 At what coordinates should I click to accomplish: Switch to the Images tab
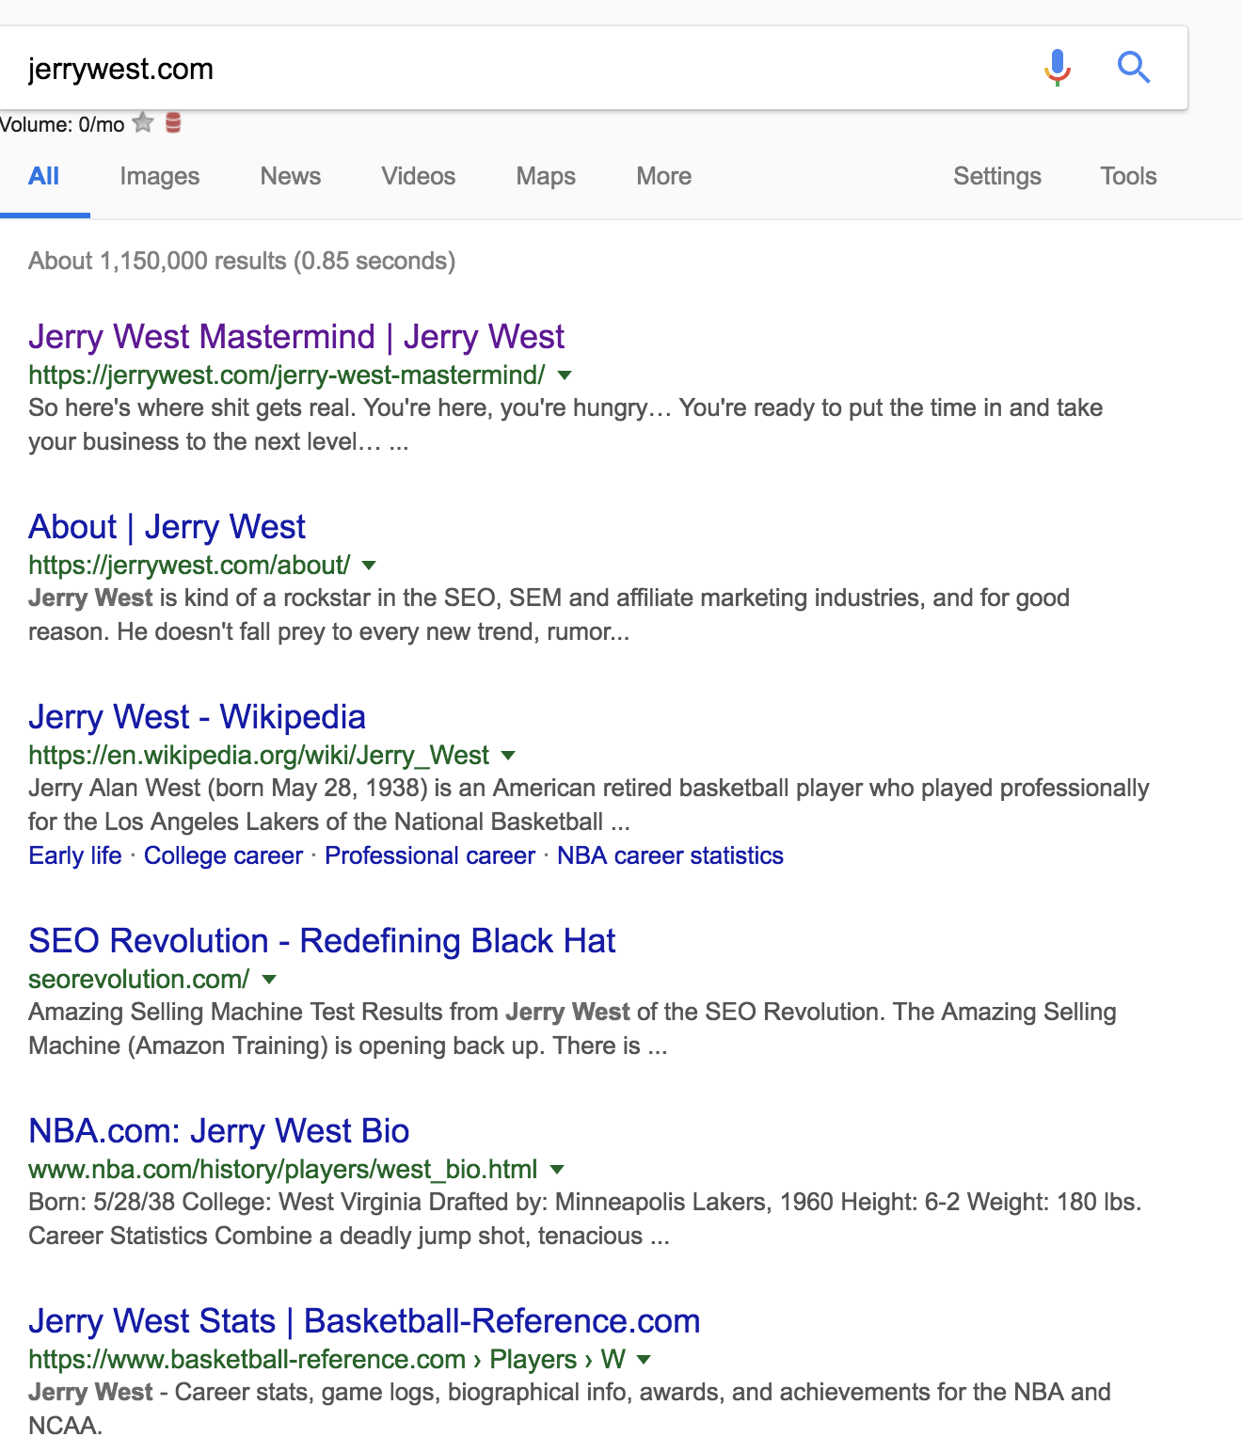point(160,176)
